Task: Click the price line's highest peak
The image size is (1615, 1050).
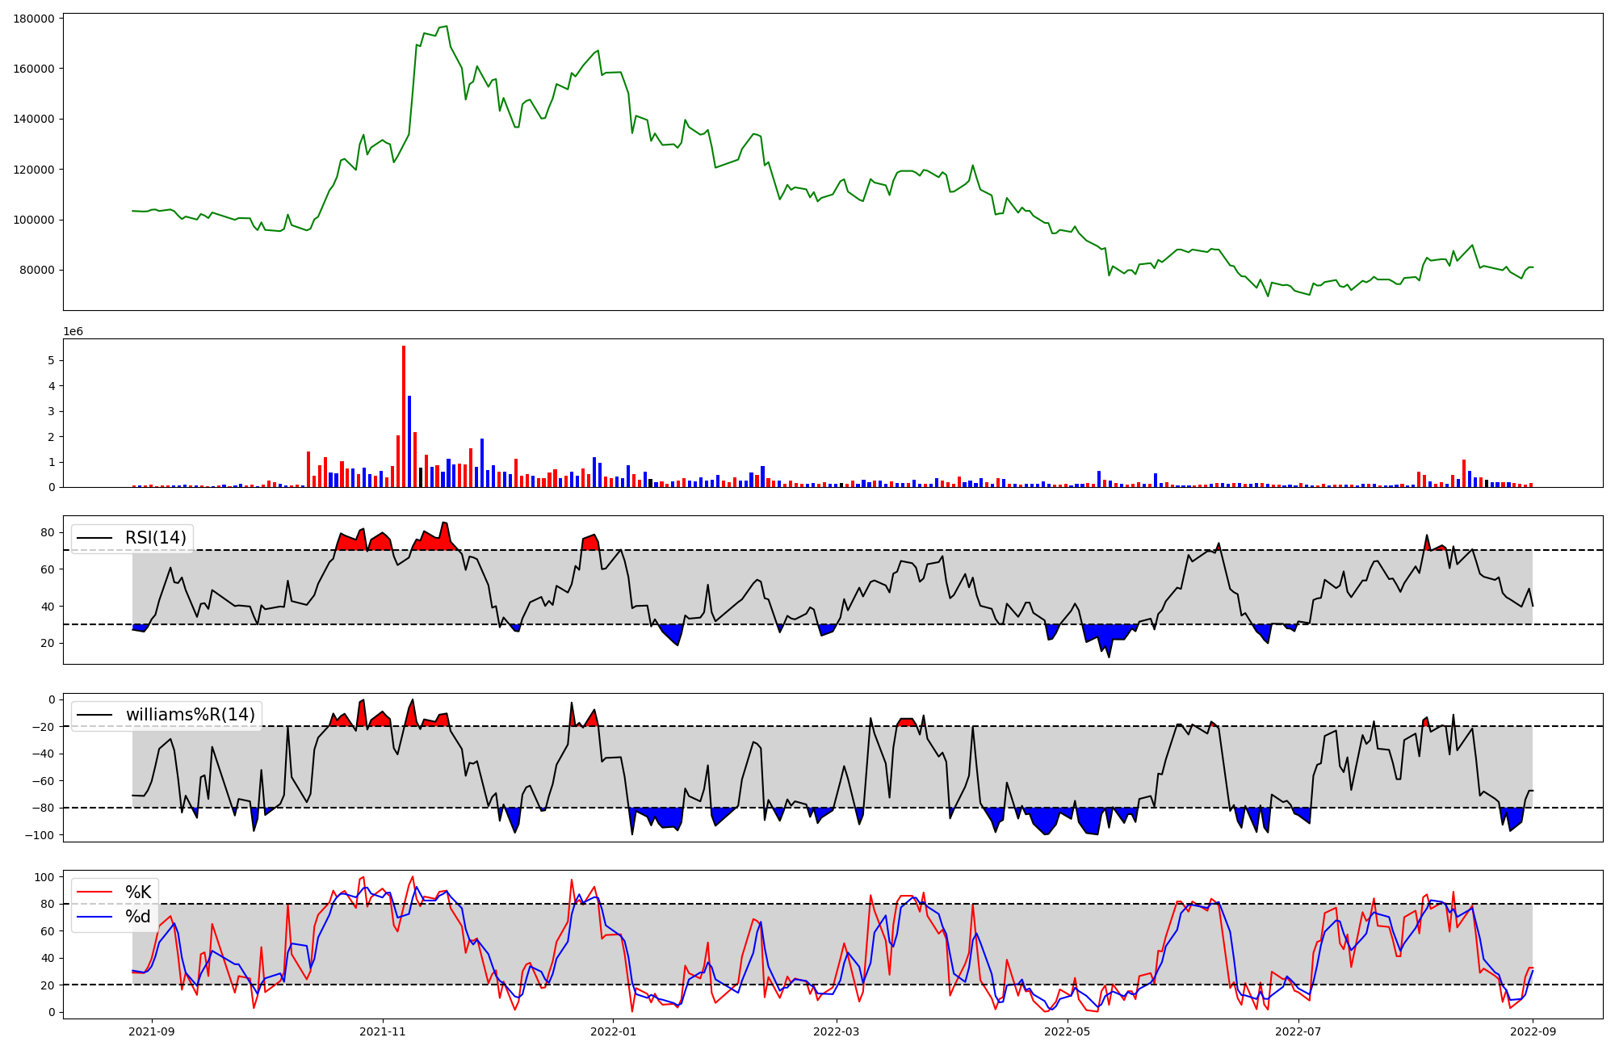Action: tap(446, 26)
